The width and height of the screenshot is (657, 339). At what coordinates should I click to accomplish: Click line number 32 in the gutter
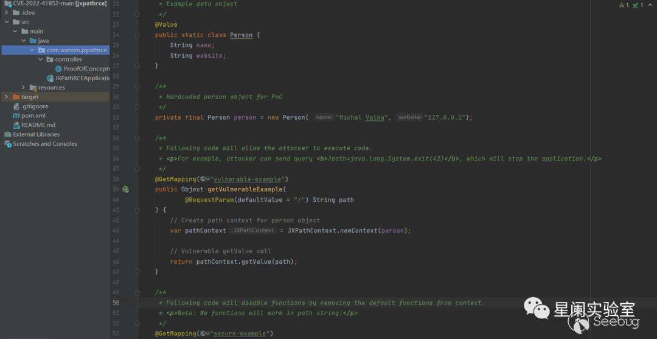click(x=116, y=118)
